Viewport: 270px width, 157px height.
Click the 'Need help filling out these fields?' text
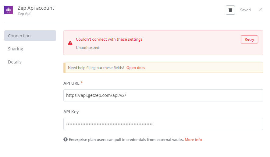coord(96,68)
